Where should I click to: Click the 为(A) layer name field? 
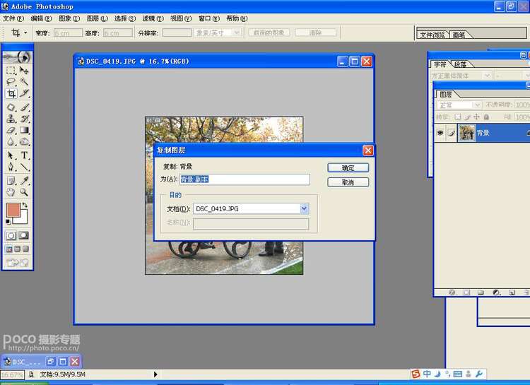click(x=245, y=179)
